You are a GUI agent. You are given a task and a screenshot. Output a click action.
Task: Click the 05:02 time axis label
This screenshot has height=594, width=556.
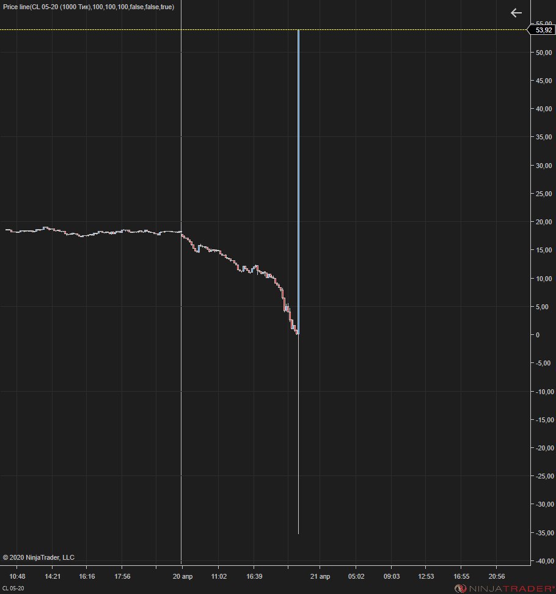(356, 576)
